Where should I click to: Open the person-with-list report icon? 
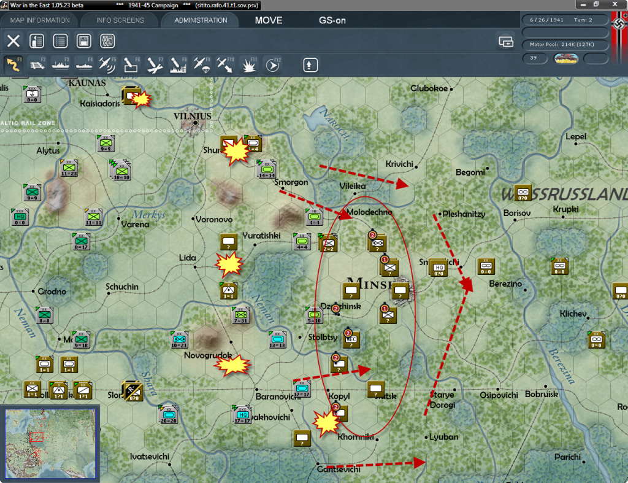37,41
